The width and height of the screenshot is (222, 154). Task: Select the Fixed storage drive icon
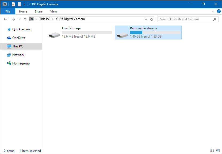(x=54, y=35)
